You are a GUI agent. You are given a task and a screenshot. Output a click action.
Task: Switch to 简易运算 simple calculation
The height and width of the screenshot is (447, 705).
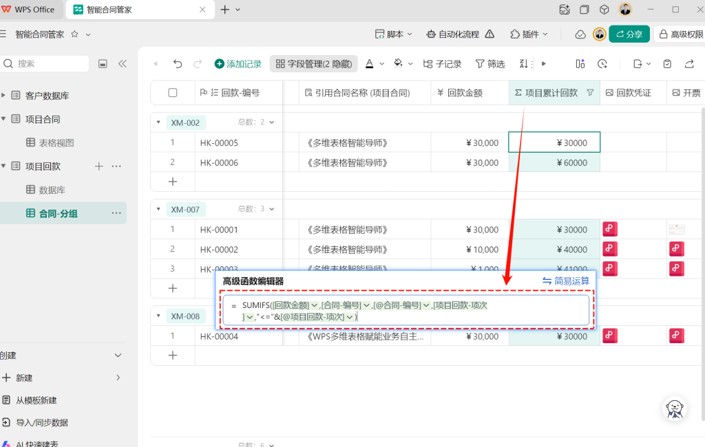pyautogui.click(x=566, y=281)
